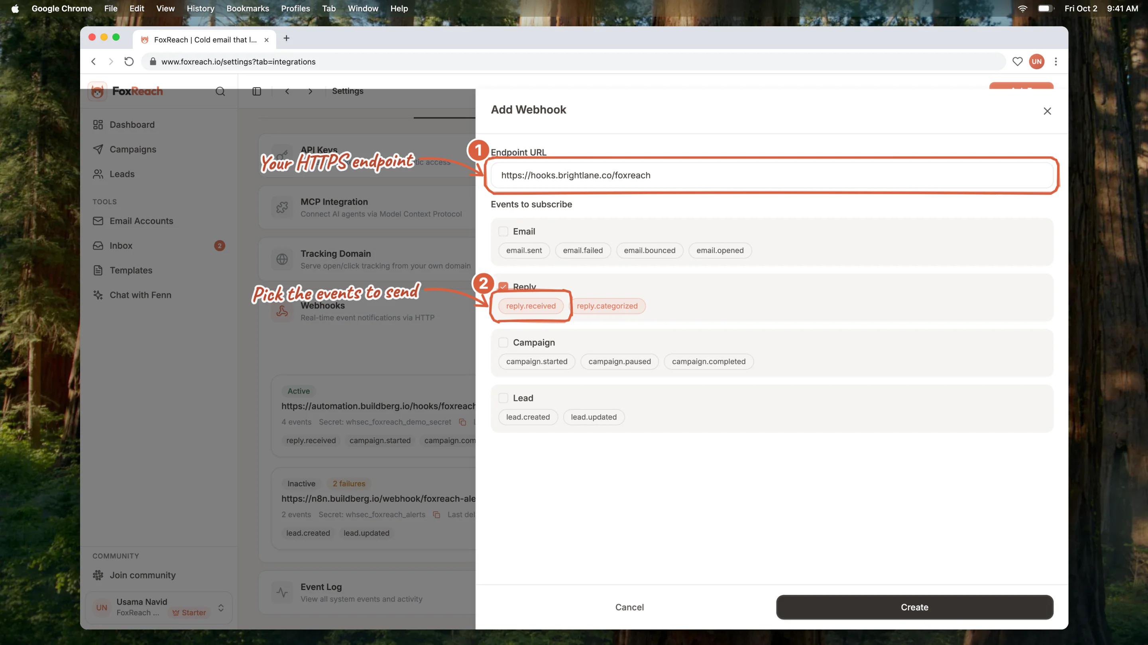Navigate forward with the Settings header chevron
This screenshot has width=1148, height=645.
pos(310,91)
